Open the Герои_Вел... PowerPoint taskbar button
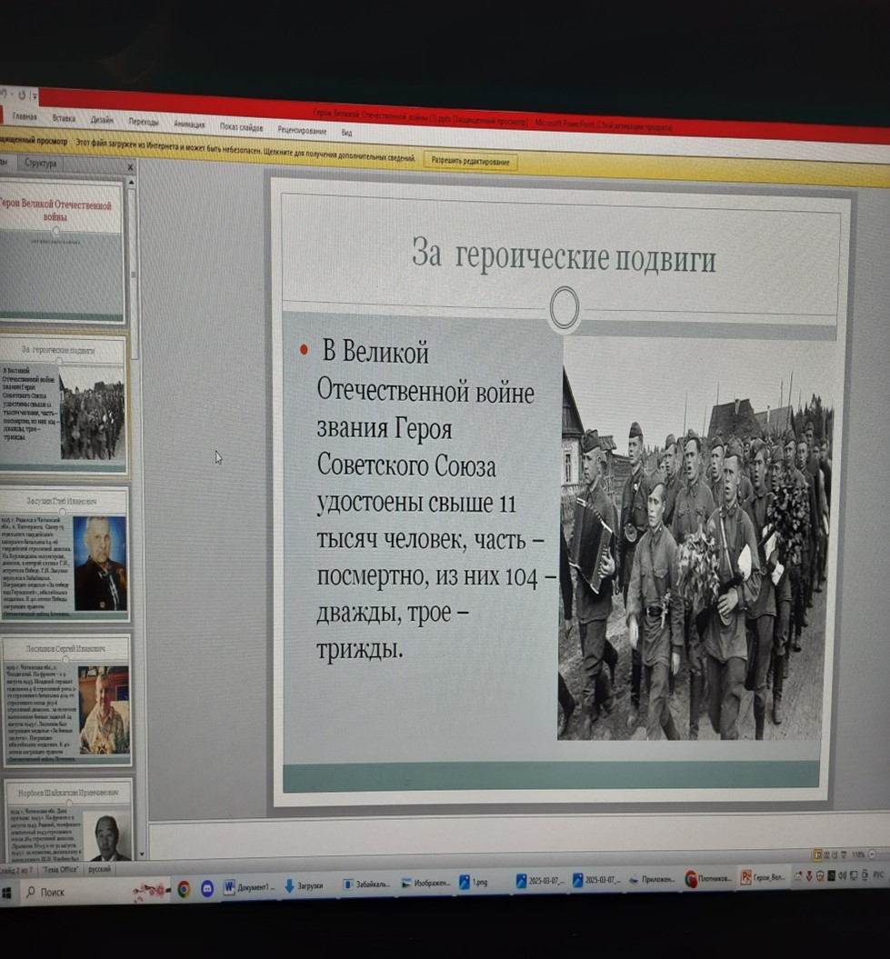This screenshot has width=890, height=959. pyautogui.click(x=763, y=878)
